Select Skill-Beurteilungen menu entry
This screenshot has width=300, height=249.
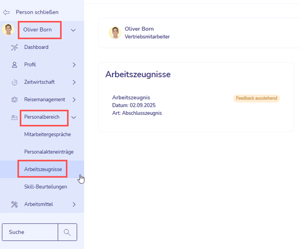[x=46, y=187]
